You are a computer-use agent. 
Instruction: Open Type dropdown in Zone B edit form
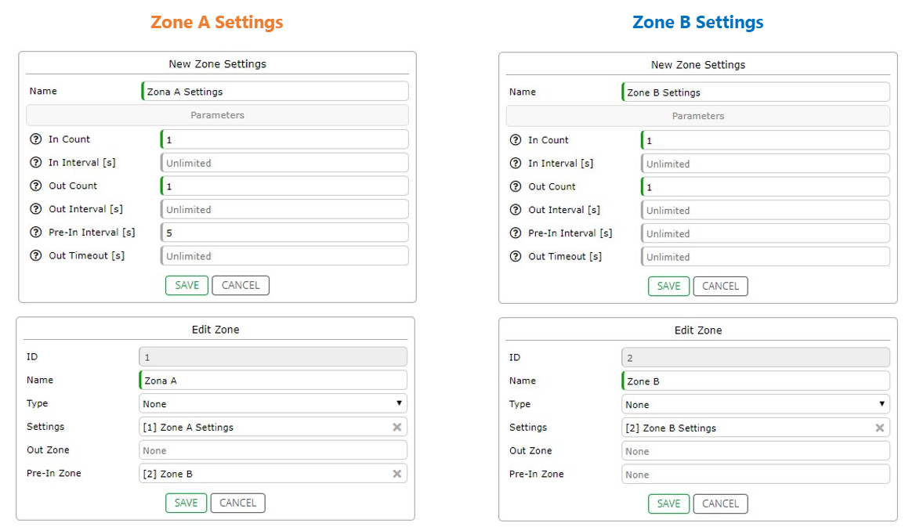pos(756,404)
